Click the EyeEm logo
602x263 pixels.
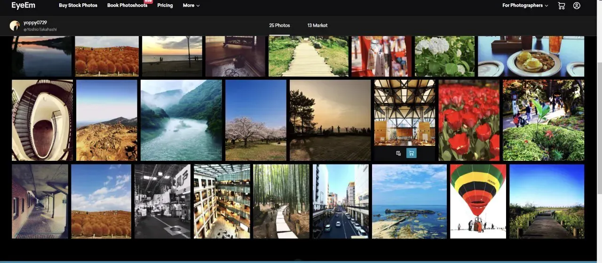pos(24,6)
